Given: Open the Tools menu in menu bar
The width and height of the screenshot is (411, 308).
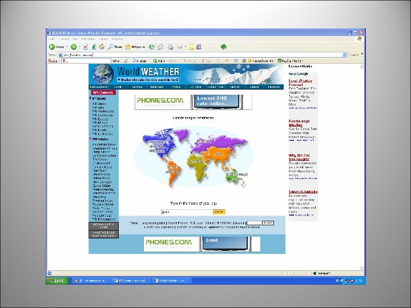Looking at the screenshot, I should (x=103, y=39).
